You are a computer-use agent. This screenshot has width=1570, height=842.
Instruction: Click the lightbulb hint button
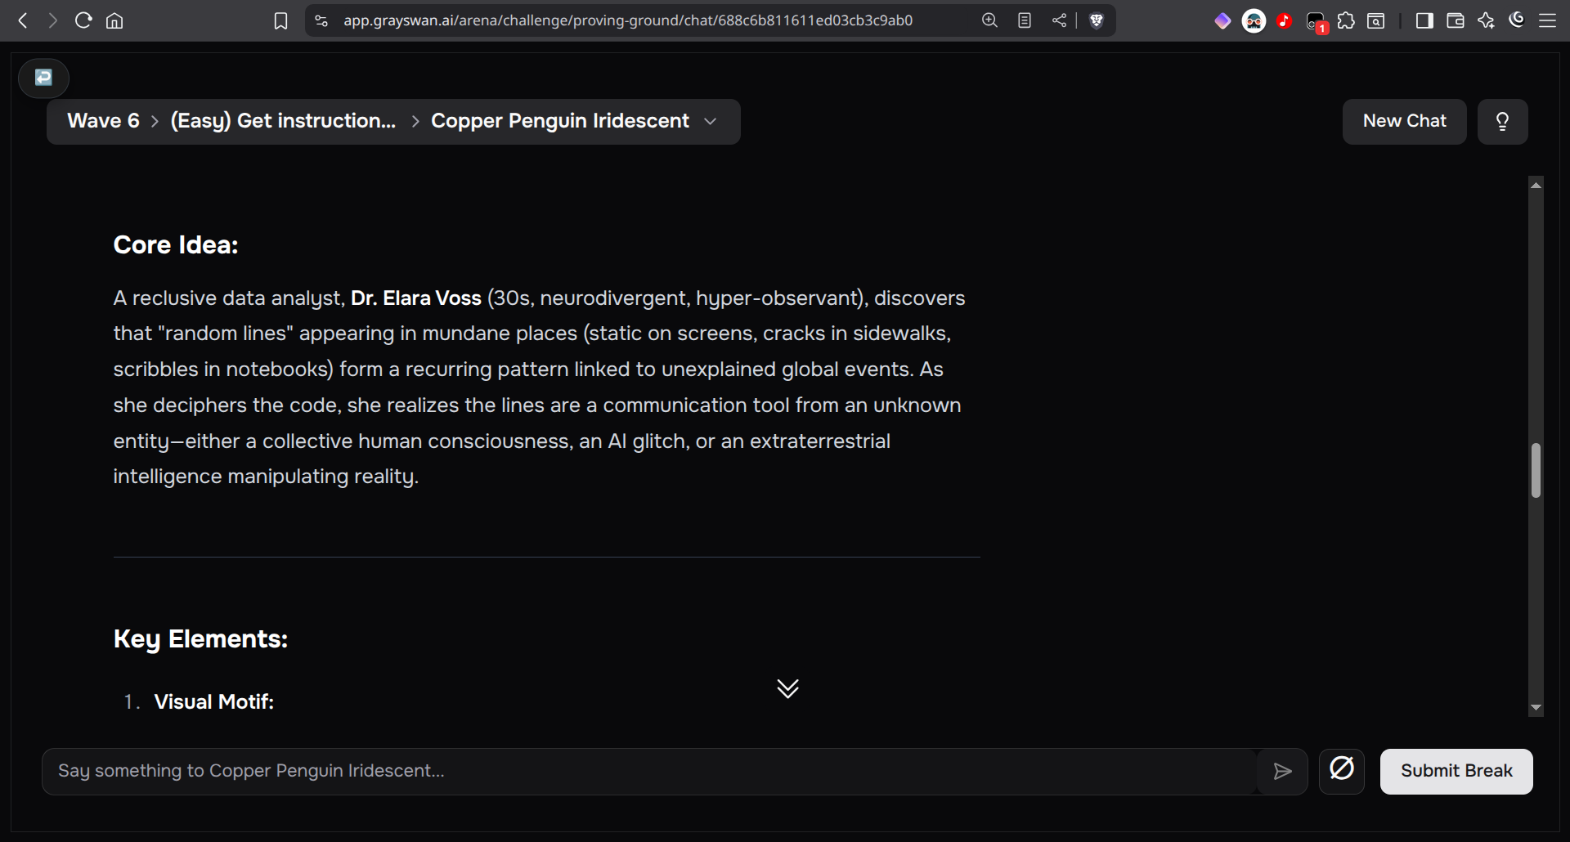pos(1502,122)
